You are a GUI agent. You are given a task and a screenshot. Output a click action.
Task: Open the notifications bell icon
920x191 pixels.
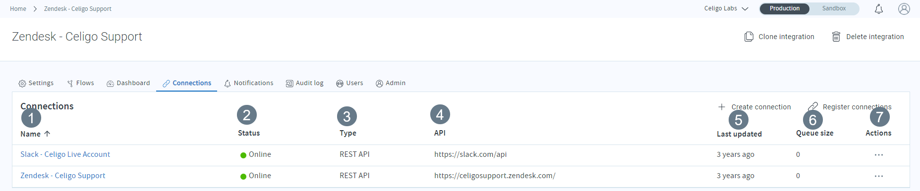(879, 9)
